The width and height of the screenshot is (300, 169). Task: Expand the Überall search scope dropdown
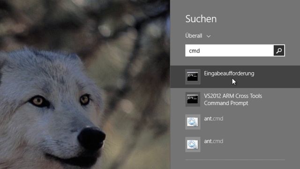[198, 36]
